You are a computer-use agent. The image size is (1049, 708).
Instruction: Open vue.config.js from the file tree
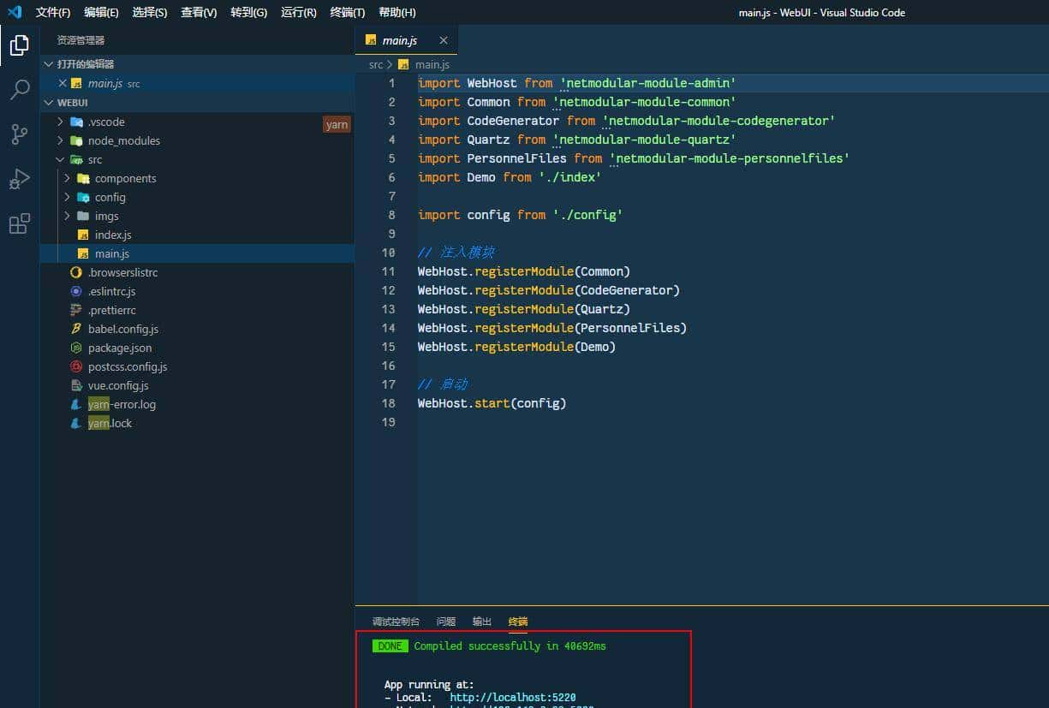click(118, 385)
